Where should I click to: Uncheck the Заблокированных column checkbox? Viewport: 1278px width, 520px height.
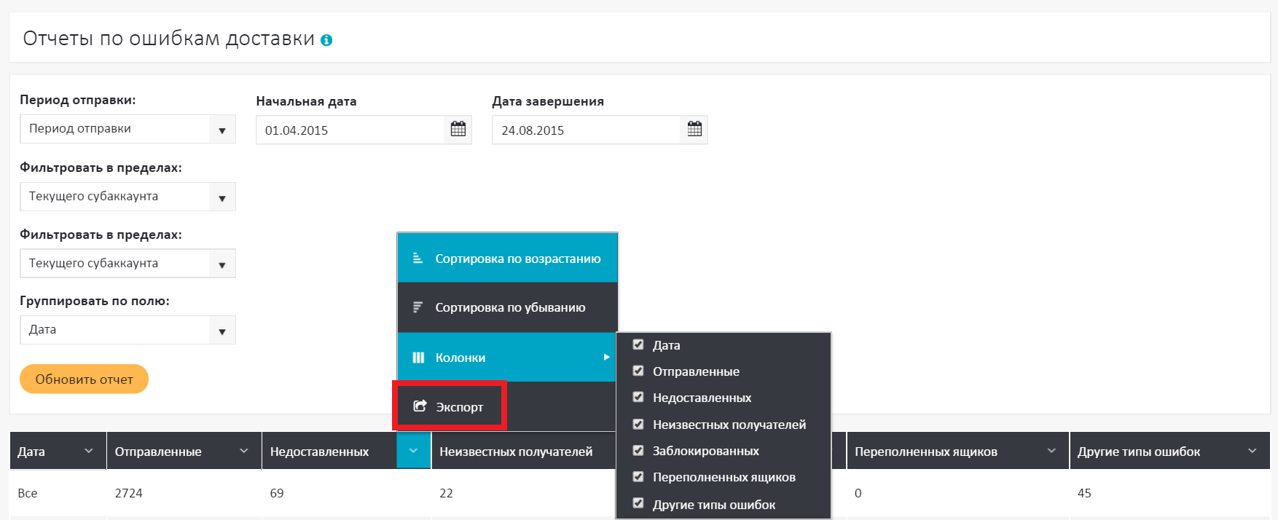click(x=638, y=450)
